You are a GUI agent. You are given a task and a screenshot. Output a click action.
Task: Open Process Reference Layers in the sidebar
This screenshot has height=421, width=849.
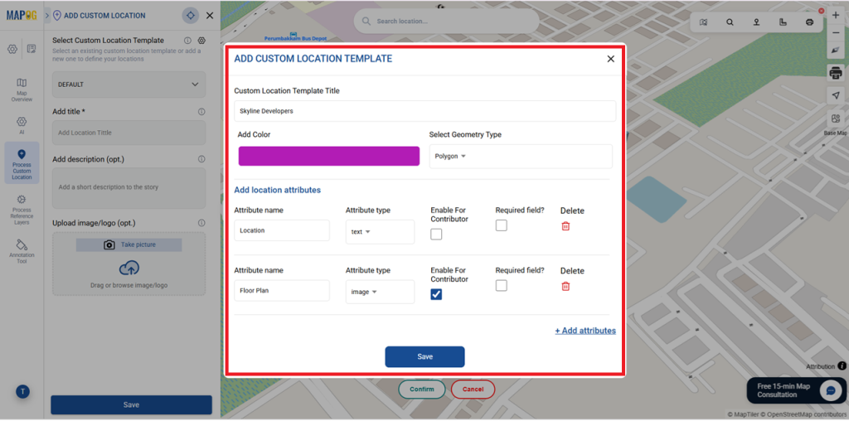click(x=22, y=210)
